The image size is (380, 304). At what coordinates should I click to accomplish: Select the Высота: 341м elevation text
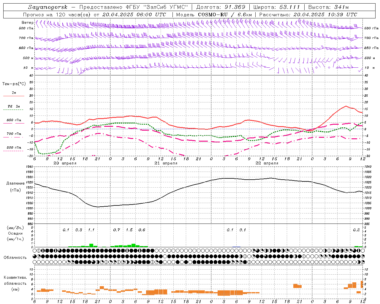[328, 7]
